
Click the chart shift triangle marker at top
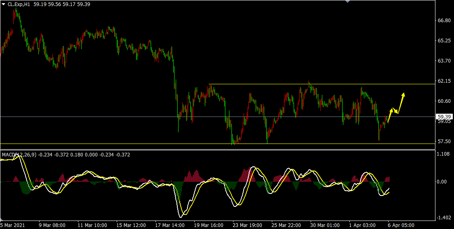[x=347, y=2]
